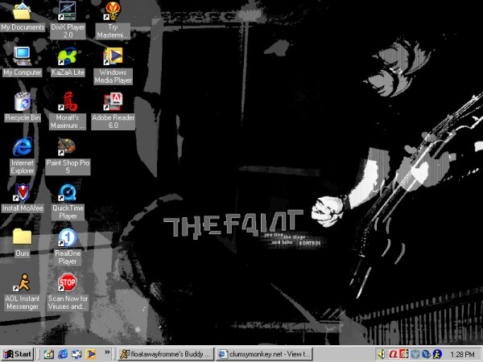Image resolution: width=483 pixels, height=362 pixels.
Task: Switch to floatawayfromme's Buddy List taskbar button
Action: click(x=166, y=354)
